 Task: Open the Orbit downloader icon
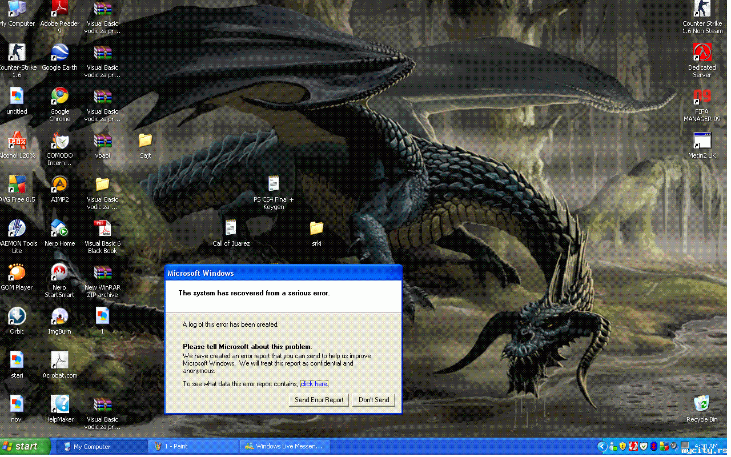click(x=17, y=321)
